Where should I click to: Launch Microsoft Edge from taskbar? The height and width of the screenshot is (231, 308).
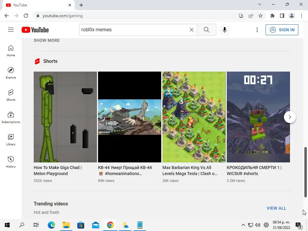pos(51,225)
